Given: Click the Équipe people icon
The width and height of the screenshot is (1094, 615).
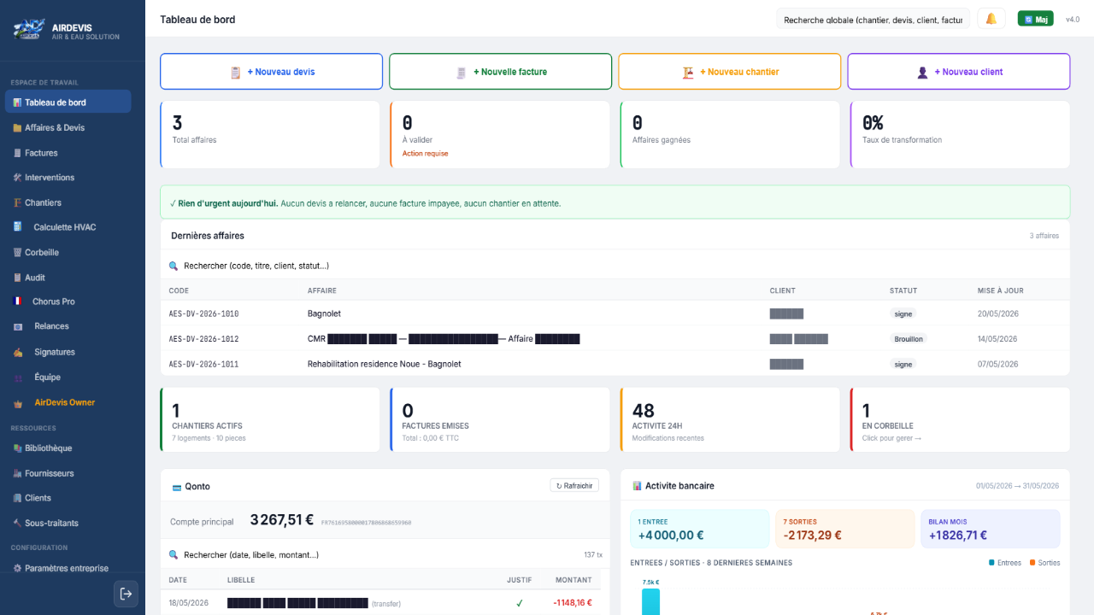Looking at the screenshot, I should click(x=17, y=378).
